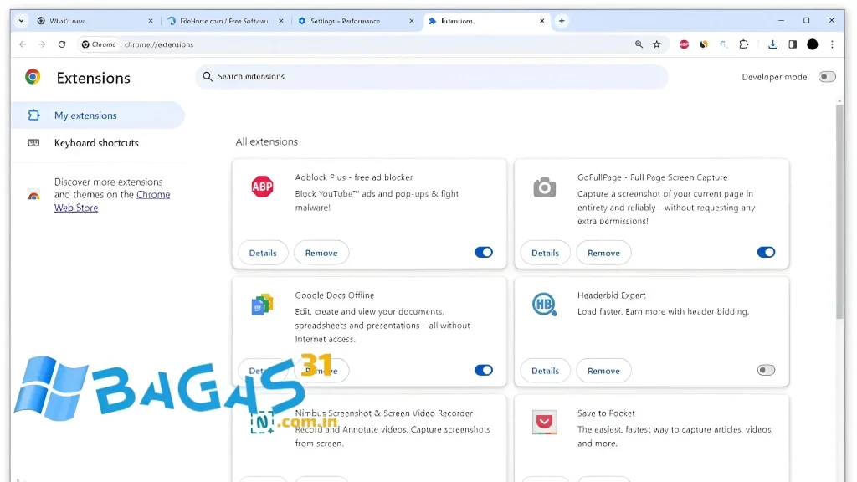Open the Downloads toolbar icon

[772, 44]
